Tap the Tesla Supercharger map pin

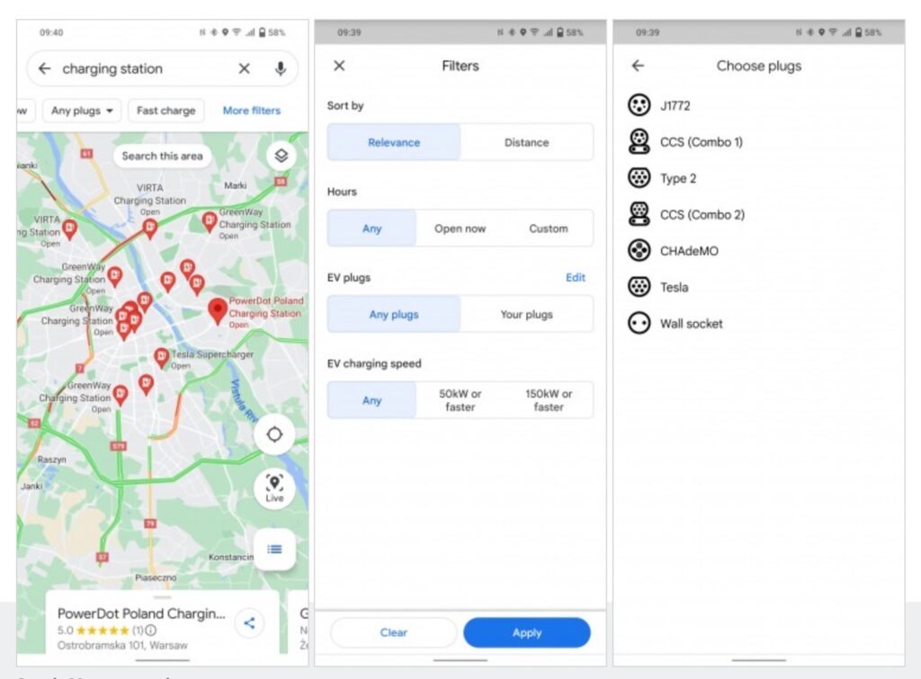click(x=161, y=358)
